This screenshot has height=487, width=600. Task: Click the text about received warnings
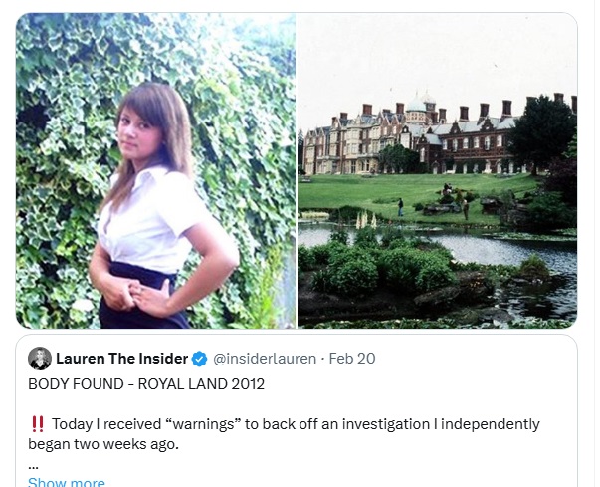pos(296,424)
